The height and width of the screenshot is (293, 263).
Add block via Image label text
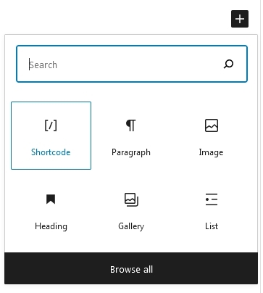point(211,152)
